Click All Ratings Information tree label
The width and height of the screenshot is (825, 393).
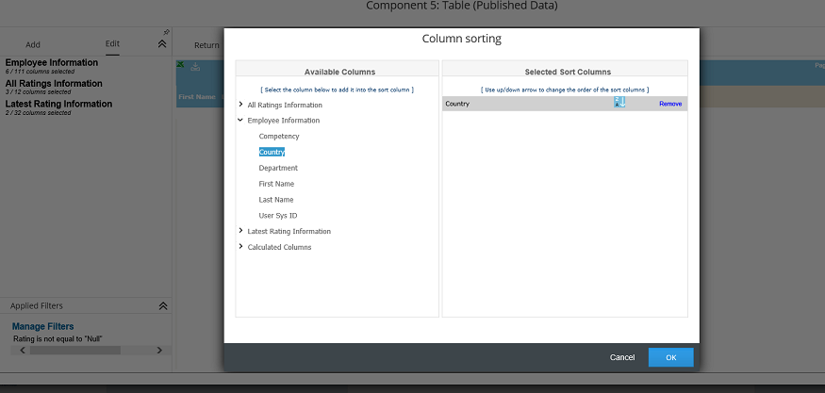click(x=285, y=105)
